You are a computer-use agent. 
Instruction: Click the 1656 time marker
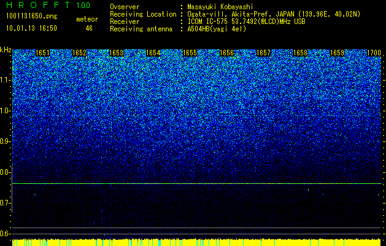pyautogui.click(x=226, y=53)
